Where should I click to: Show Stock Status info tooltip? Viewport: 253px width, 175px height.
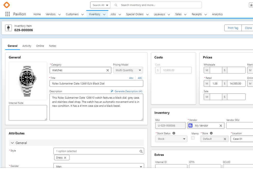[x=174, y=133]
